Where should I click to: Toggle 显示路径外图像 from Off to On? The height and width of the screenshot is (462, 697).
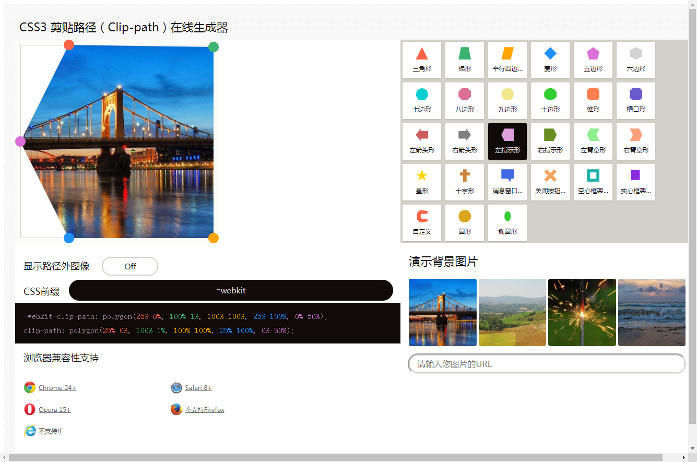click(129, 266)
